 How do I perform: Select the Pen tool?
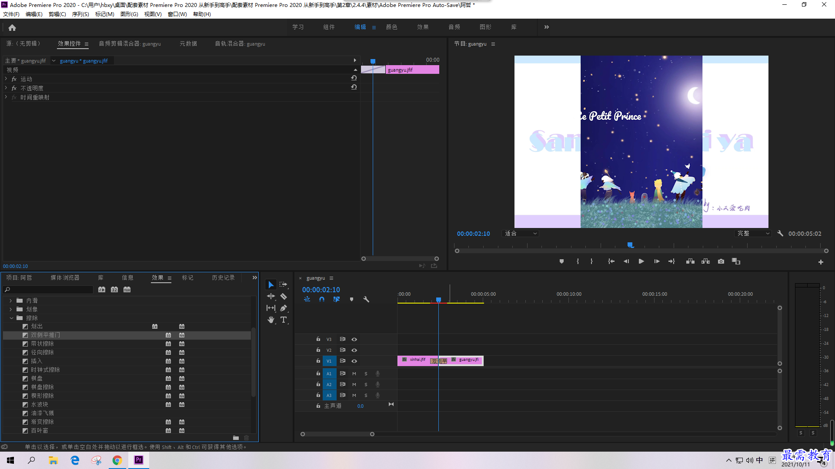click(x=284, y=308)
